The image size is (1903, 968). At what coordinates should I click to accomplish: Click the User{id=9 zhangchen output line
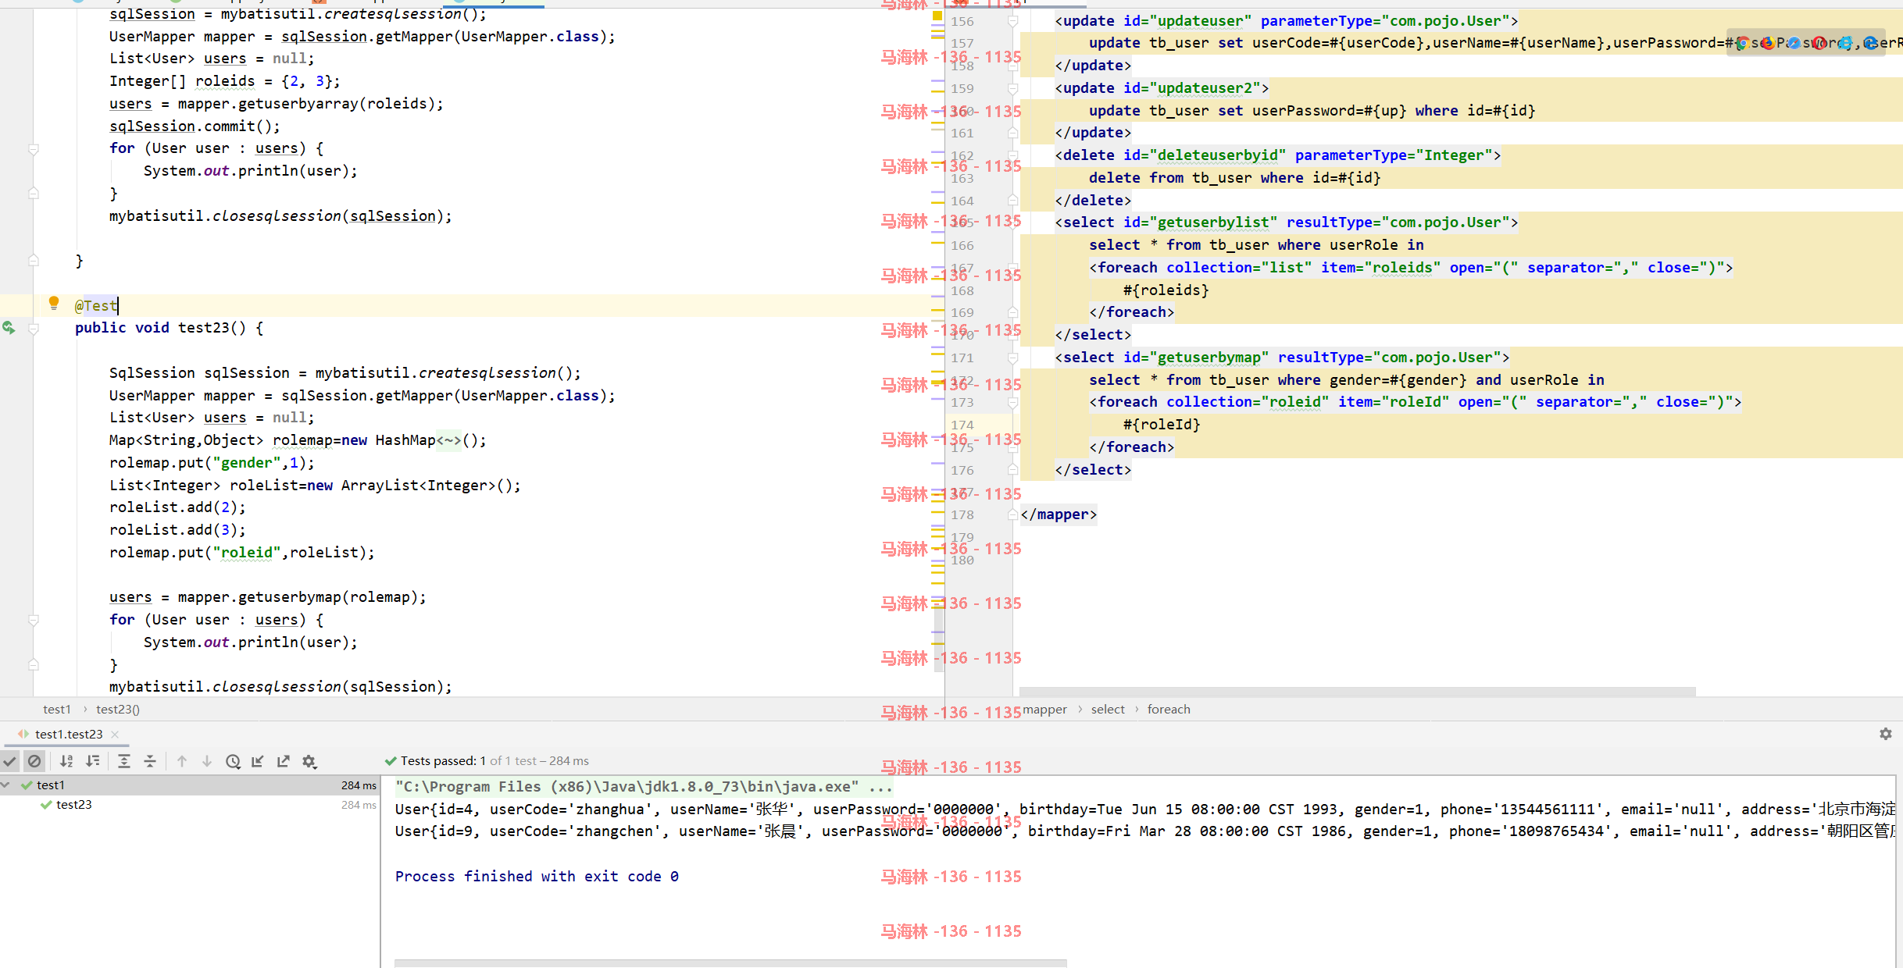point(1144,831)
